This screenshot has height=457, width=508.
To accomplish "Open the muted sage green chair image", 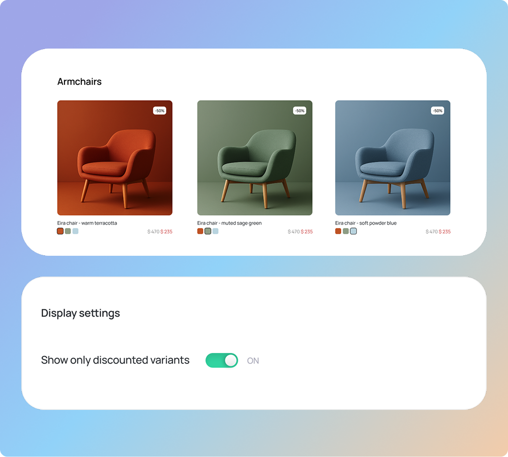I will (254, 158).
